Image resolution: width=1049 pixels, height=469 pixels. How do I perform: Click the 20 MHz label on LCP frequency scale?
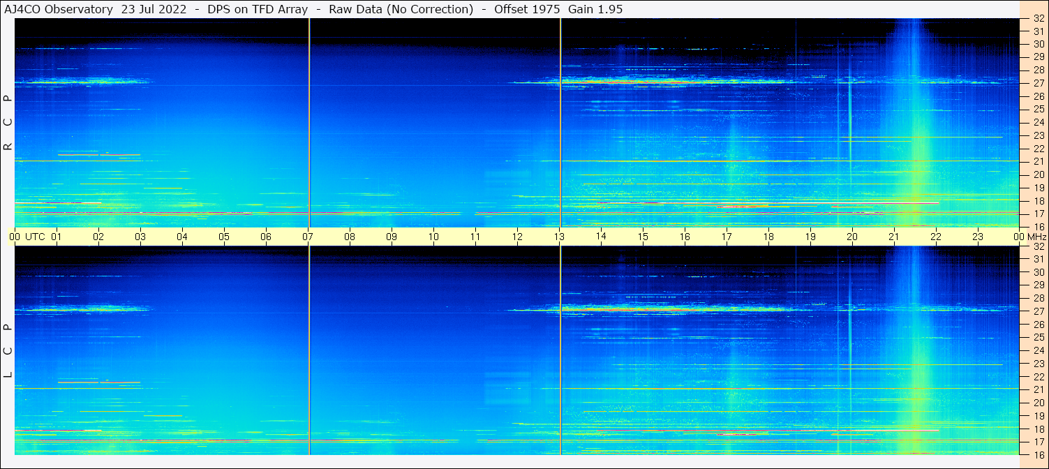point(1038,403)
